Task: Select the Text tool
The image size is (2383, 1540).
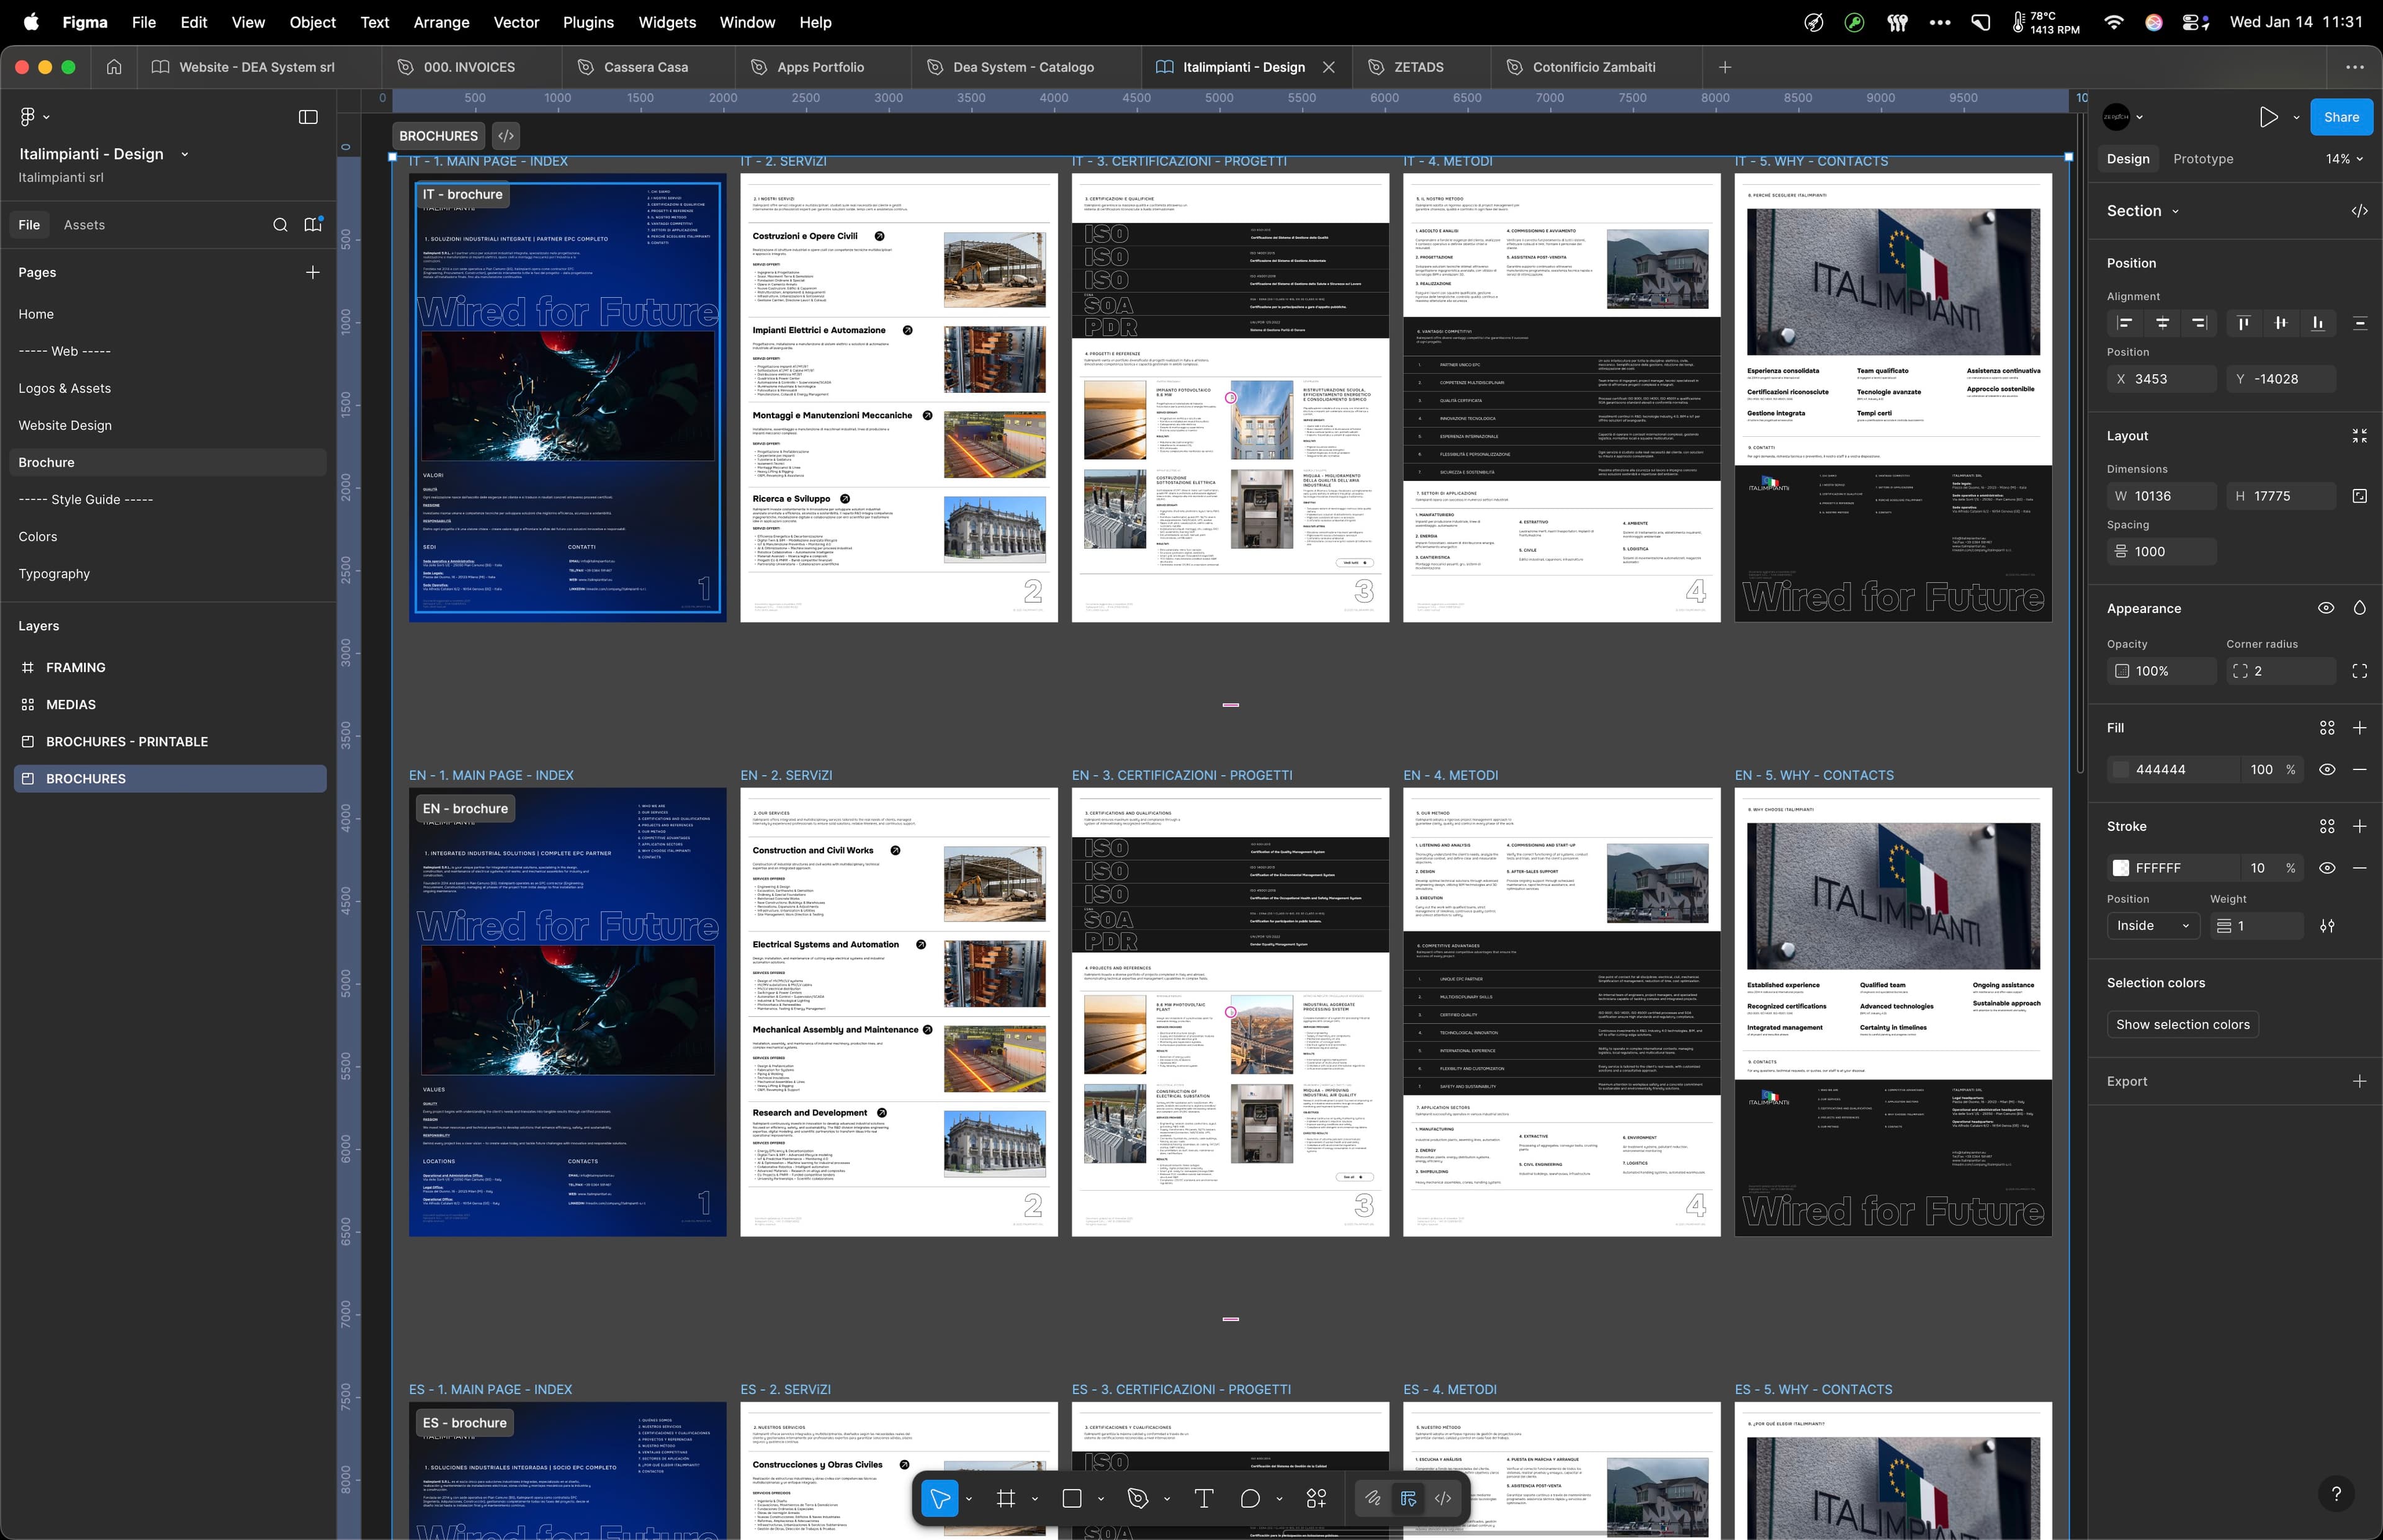Action: coord(1204,1498)
